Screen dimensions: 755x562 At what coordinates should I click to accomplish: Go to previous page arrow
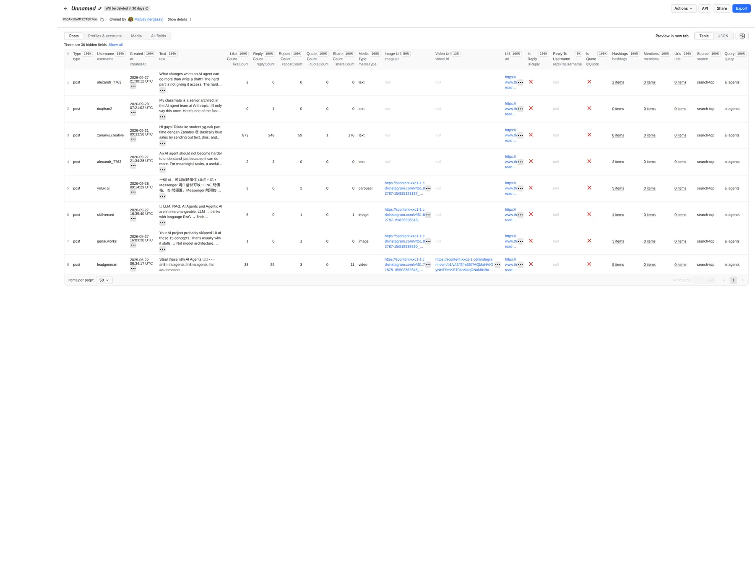pyautogui.click(x=724, y=280)
